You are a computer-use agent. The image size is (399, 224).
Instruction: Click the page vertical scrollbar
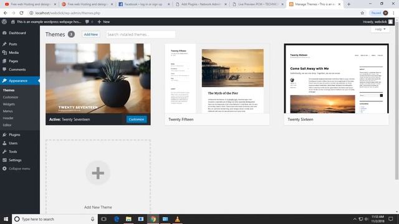pos(397,101)
